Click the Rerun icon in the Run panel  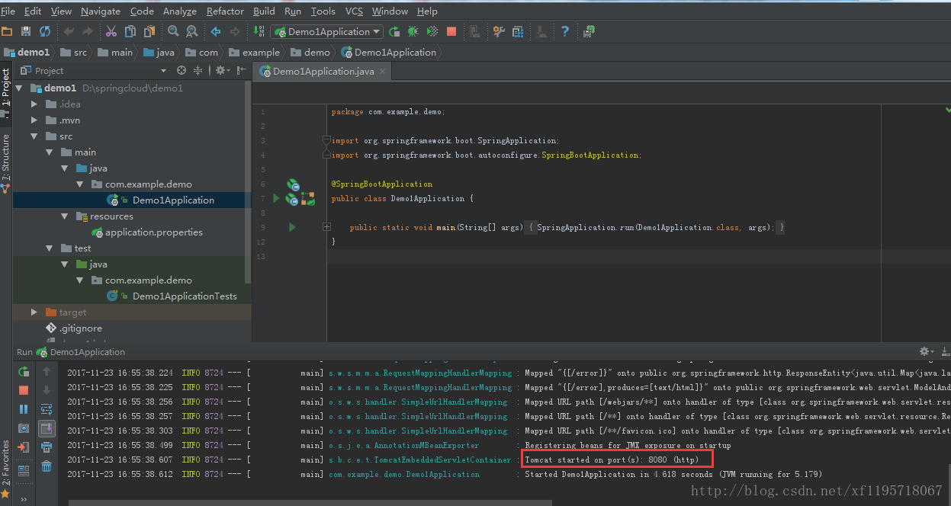coord(24,372)
